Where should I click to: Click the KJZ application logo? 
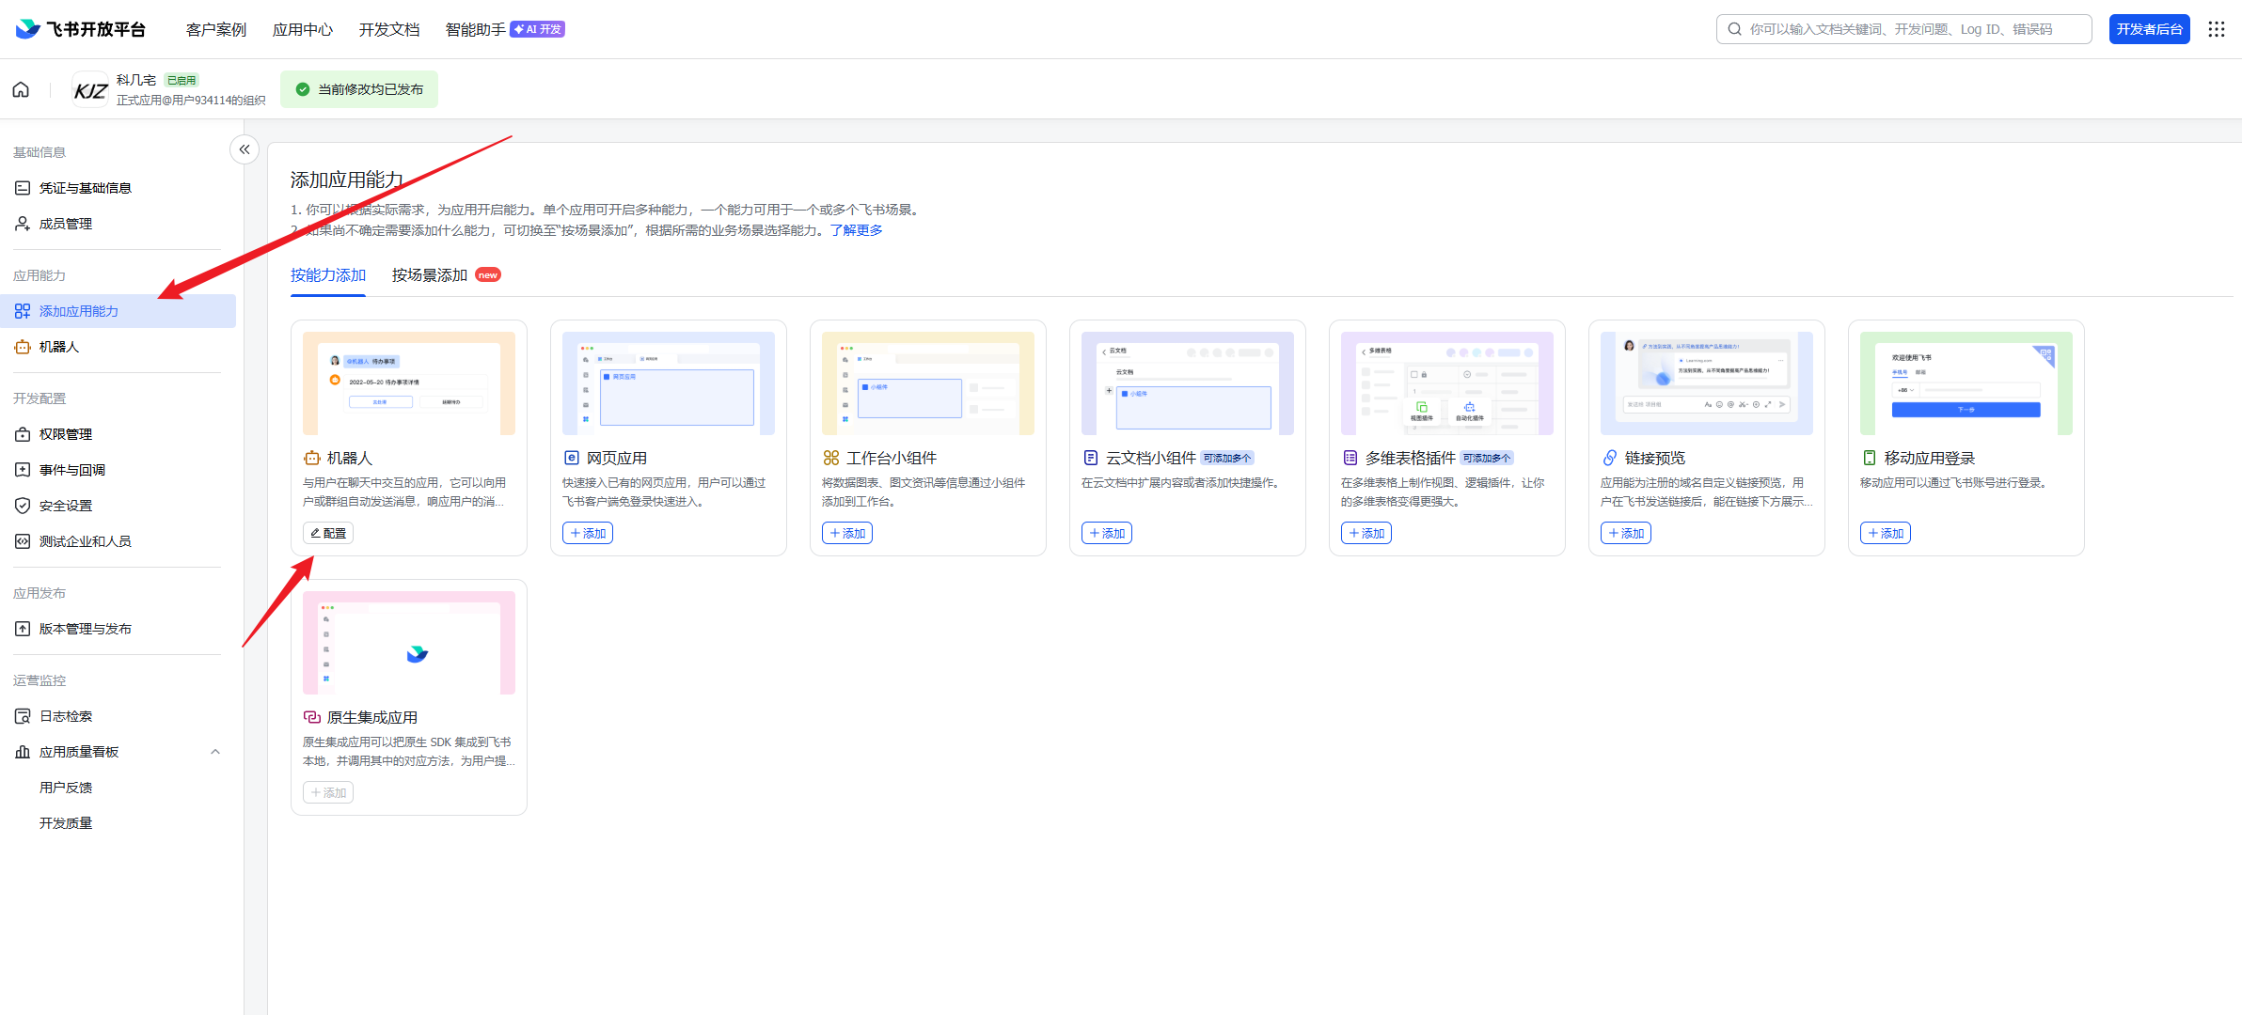pos(90,90)
